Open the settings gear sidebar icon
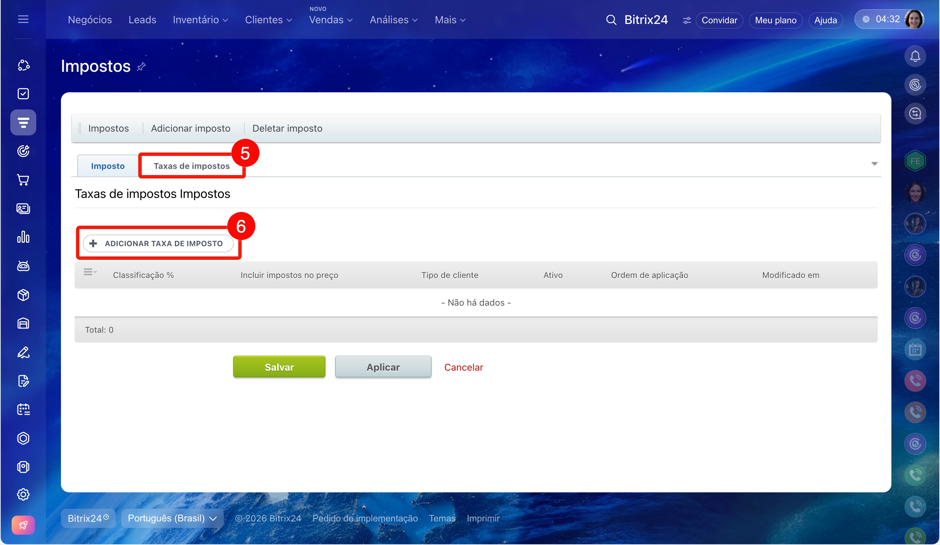Image resolution: width=940 pixels, height=545 pixels. (x=23, y=494)
